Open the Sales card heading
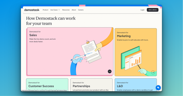Image resolution: width=183 pixels, height=96 pixels. pyautogui.click(x=33, y=35)
